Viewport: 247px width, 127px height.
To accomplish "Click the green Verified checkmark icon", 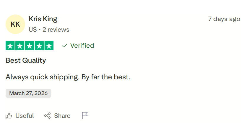I will (x=64, y=46).
